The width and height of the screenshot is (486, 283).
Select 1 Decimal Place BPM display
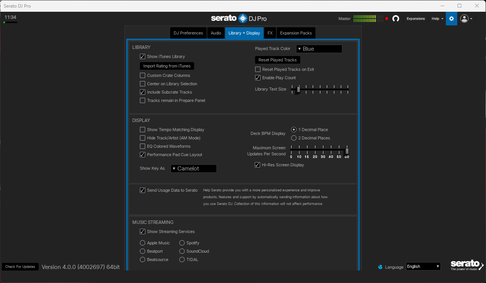294,130
